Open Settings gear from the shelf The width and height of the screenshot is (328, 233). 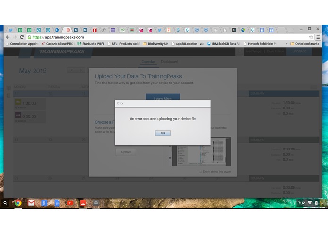pyautogui.click(x=96, y=203)
